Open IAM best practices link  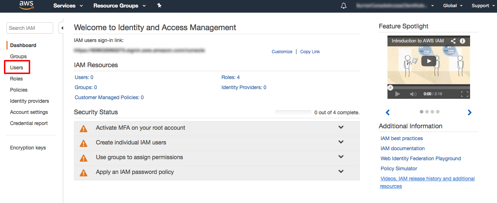pos(401,138)
